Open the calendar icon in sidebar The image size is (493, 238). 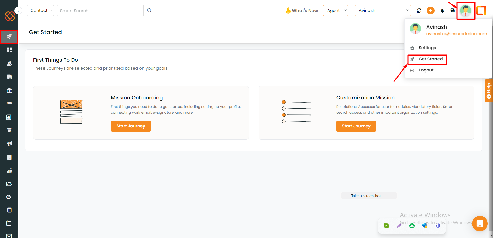(9, 223)
